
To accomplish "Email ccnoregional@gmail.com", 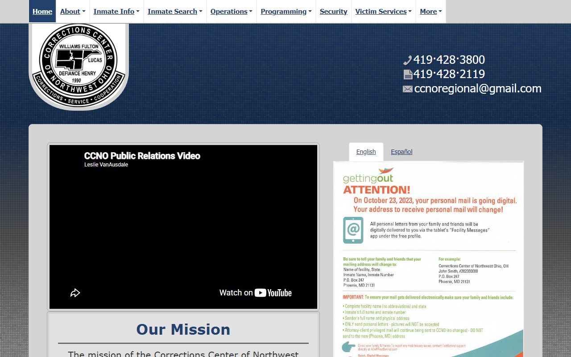I will pyautogui.click(x=478, y=88).
